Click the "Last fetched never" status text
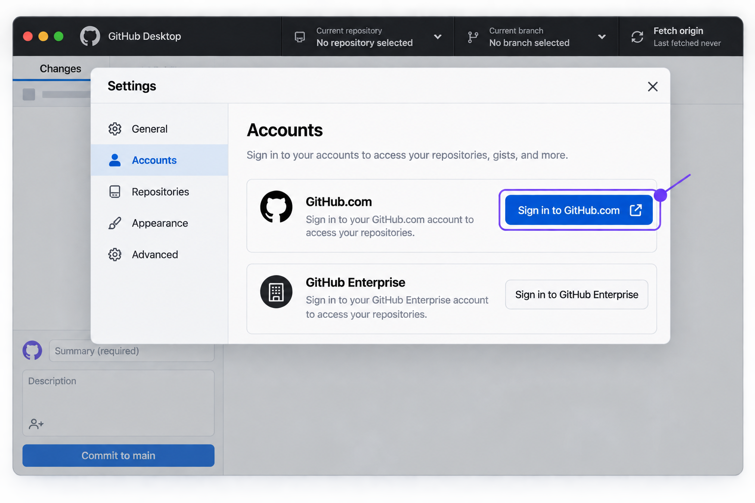755x503 pixels. [x=687, y=43]
